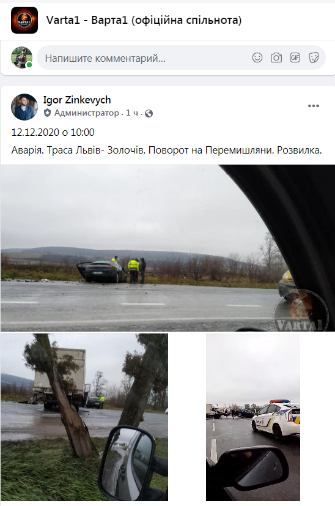Open the large black car accident photo

click(x=167, y=248)
